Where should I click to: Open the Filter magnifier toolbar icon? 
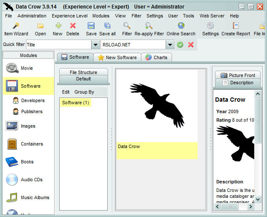tap(127, 26)
